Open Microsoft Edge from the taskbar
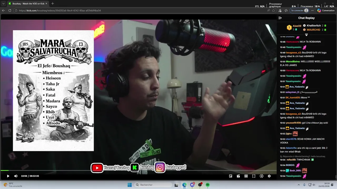The width and height of the screenshot is (337, 189). (184, 185)
